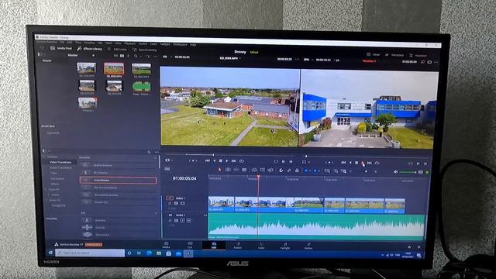
Task: Solo the Audio 1 track
Action: 183,220
